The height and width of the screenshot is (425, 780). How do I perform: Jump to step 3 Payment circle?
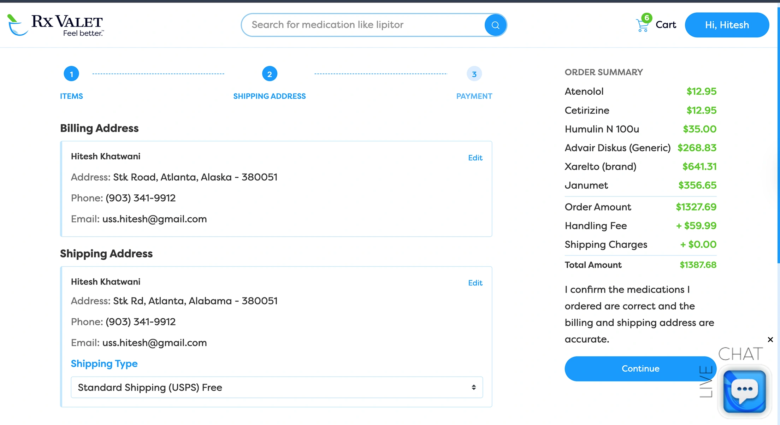[474, 74]
